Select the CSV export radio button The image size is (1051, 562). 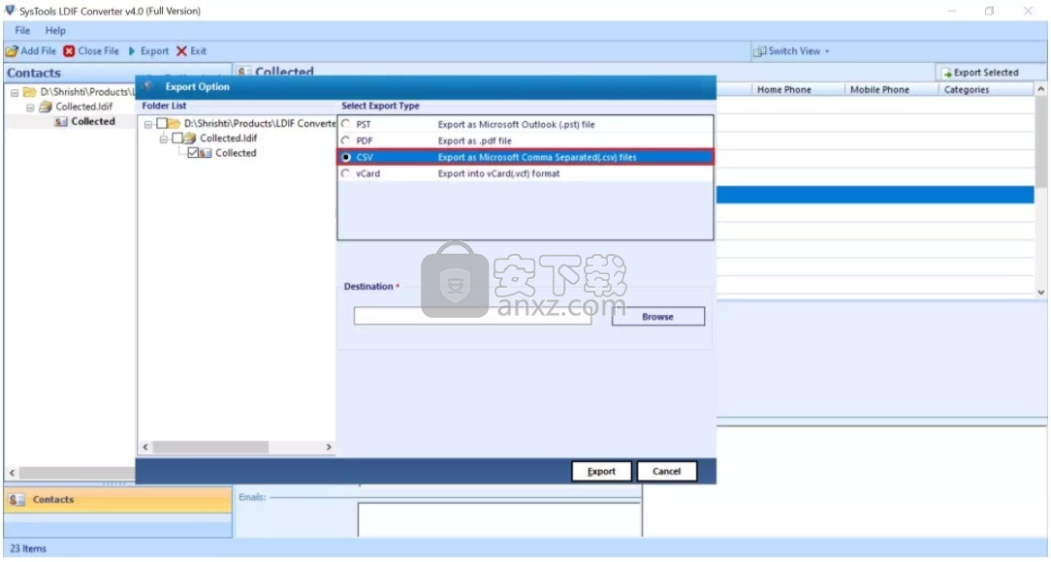coord(346,157)
